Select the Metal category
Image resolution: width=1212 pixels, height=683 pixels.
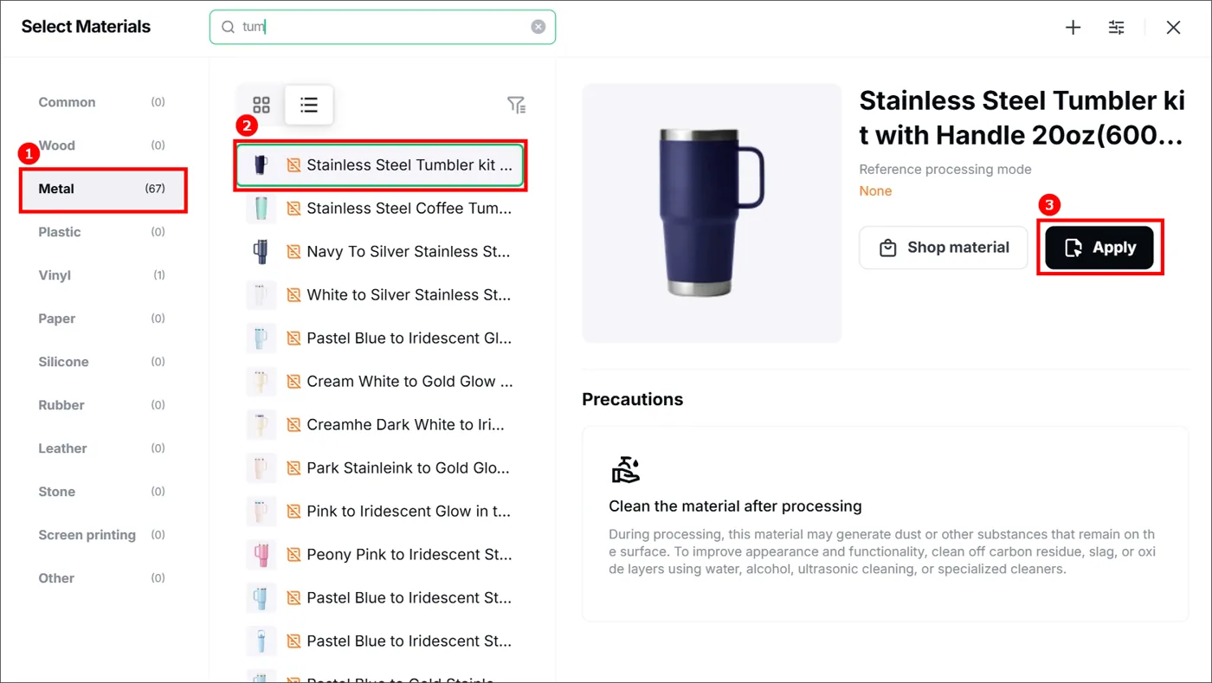(x=103, y=189)
